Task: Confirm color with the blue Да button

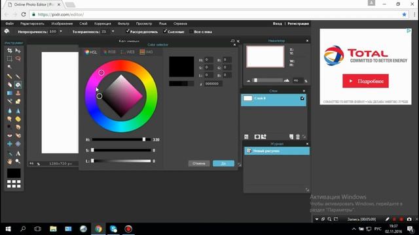Action: pyautogui.click(x=223, y=163)
